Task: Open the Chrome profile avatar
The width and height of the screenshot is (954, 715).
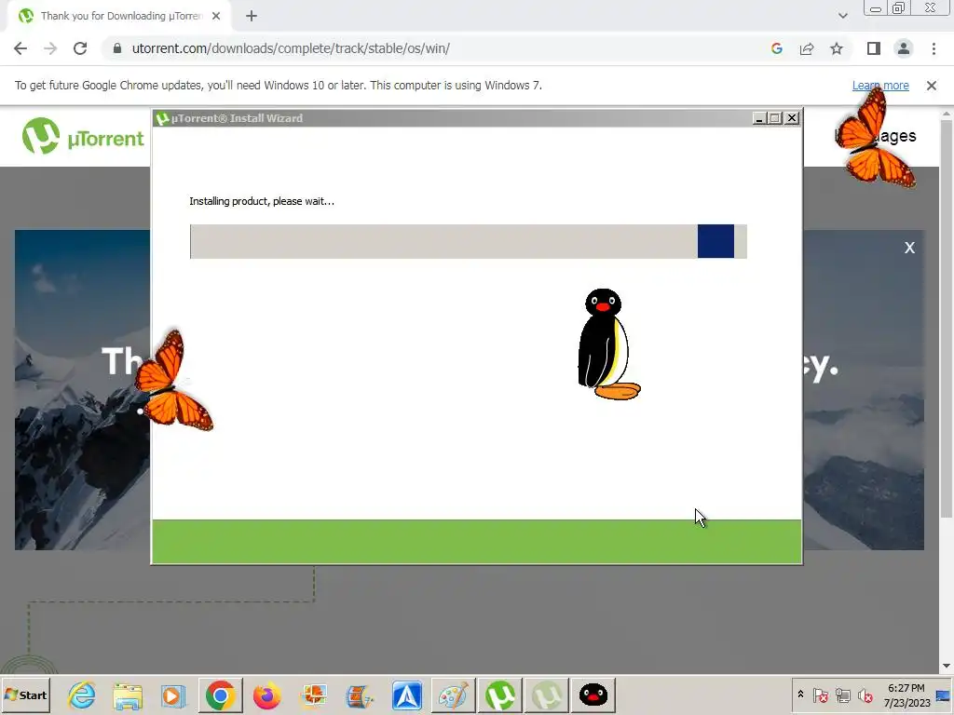Action: pyautogui.click(x=904, y=48)
